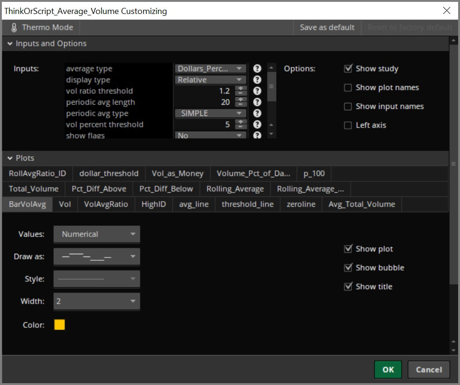Show help for periodic avg length
460x385 pixels.
click(x=257, y=102)
